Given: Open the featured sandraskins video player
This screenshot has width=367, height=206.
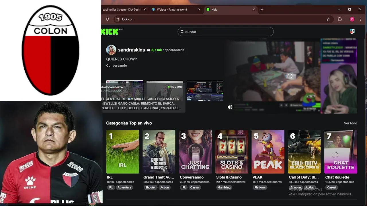Looking at the screenshot, I should [x=291, y=76].
